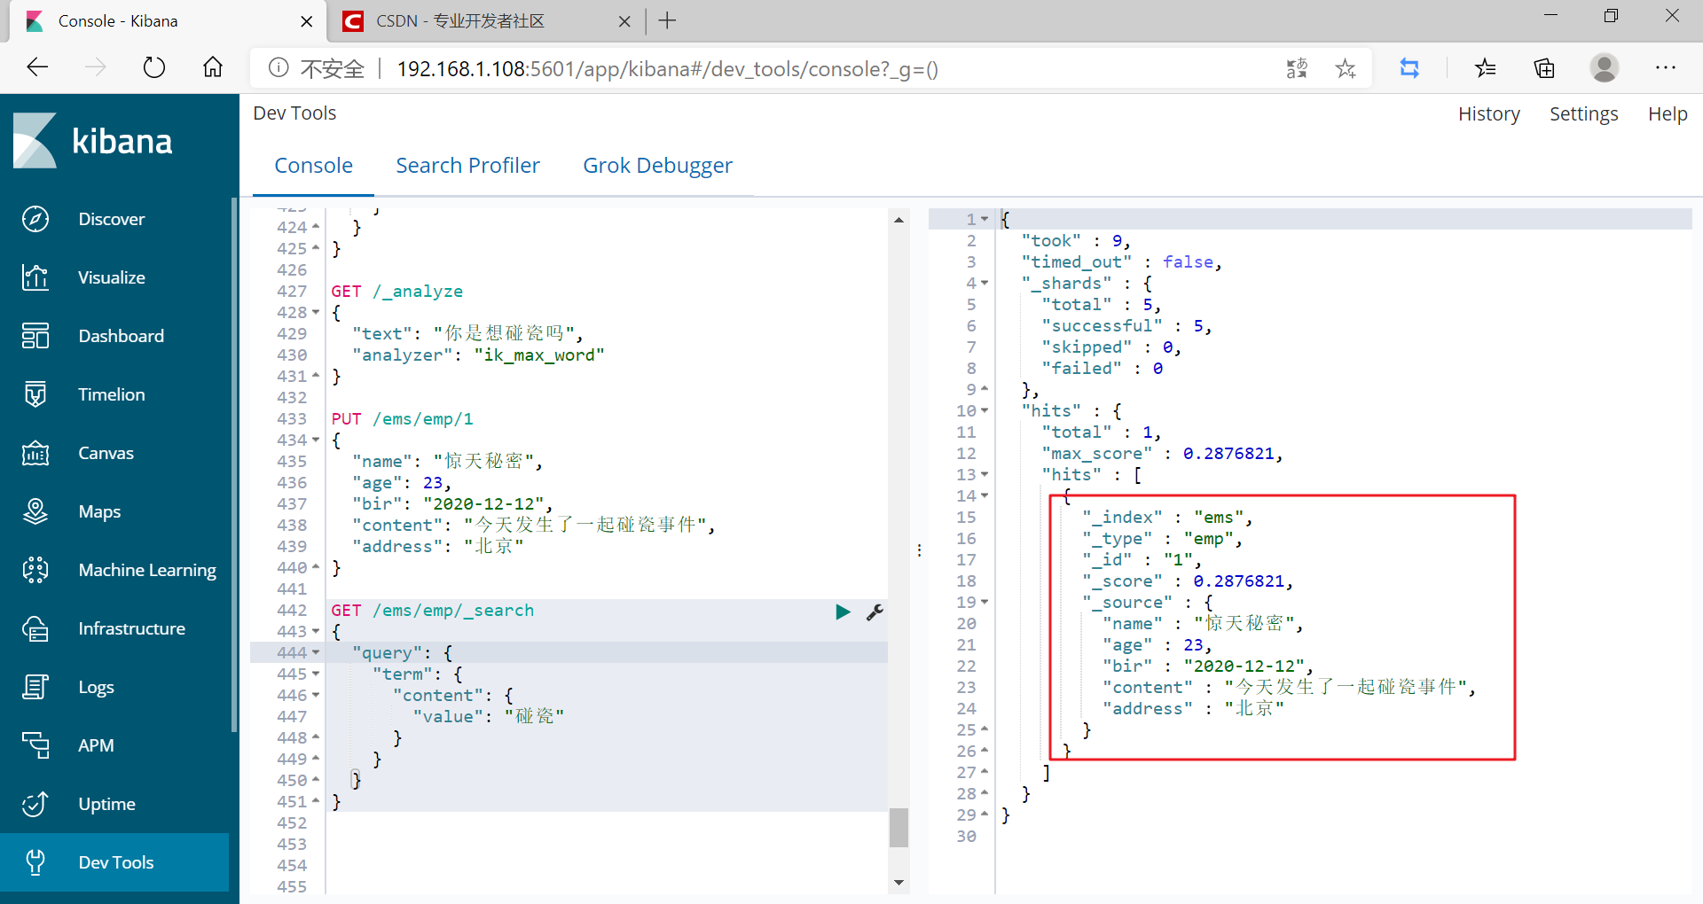Click the browser translate page icon
Image resolution: width=1703 pixels, height=904 pixels.
point(1297,68)
